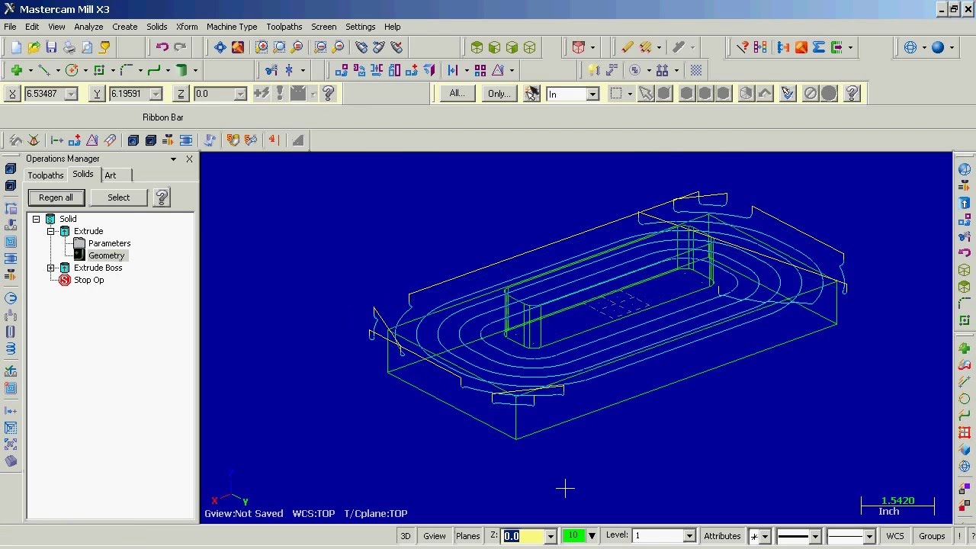Click the New file icon
The image size is (976, 549).
16,47
